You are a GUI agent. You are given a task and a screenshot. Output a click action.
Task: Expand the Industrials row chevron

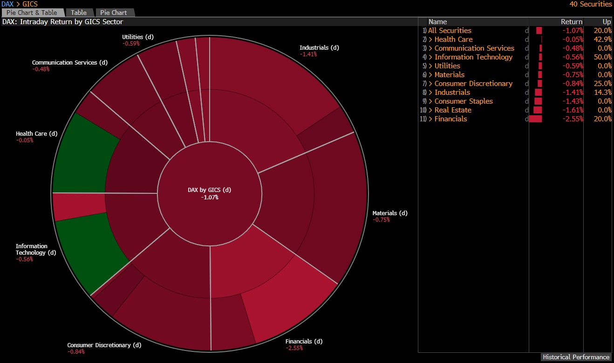(x=430, y=92)
